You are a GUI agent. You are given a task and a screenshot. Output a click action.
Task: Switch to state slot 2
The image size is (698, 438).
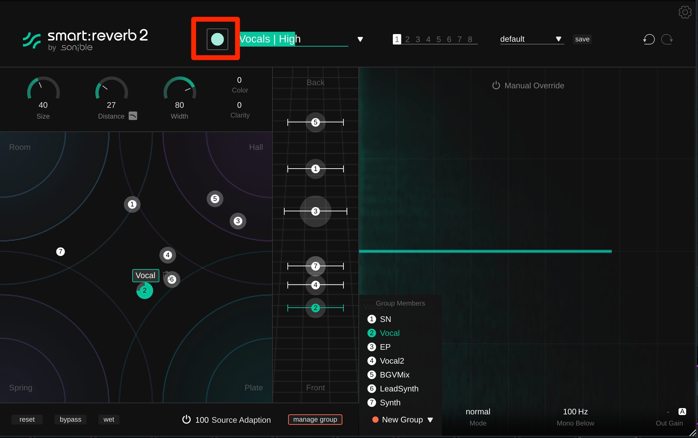click(407, 39)
